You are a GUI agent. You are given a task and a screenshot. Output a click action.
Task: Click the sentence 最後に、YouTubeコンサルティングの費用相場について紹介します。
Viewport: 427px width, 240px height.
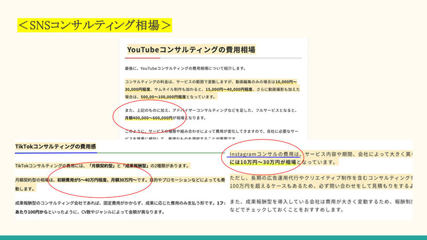point(185,68)
